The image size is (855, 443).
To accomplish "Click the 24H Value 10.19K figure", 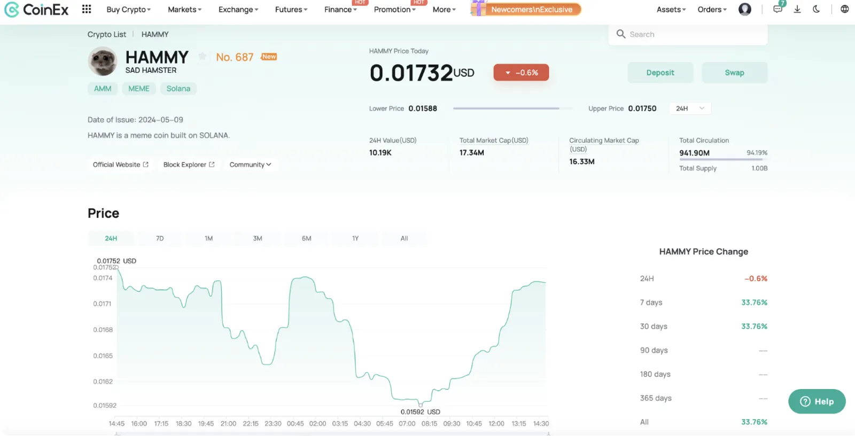I will pyautogui.click(x=380, y=153).
